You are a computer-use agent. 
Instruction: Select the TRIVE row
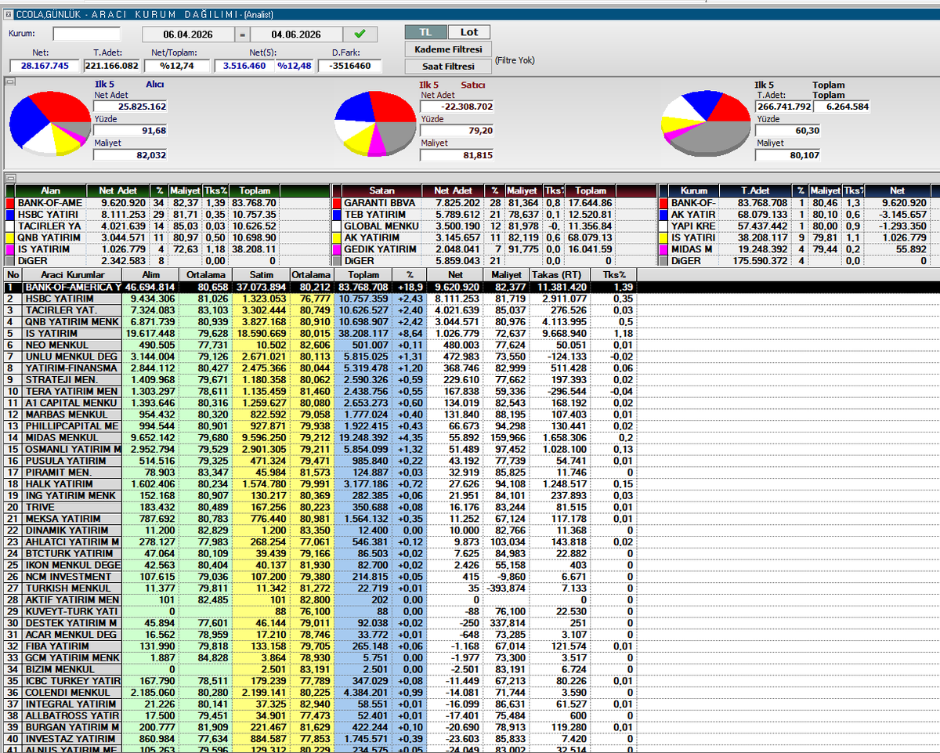click(321, 507)
